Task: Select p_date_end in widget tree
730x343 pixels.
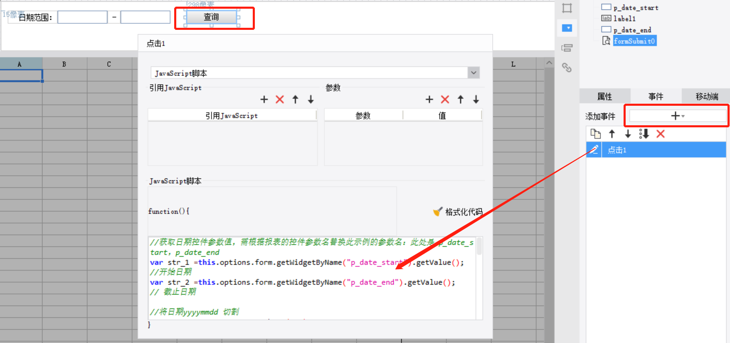Action: pyautogui.click(x=632, y=30)
